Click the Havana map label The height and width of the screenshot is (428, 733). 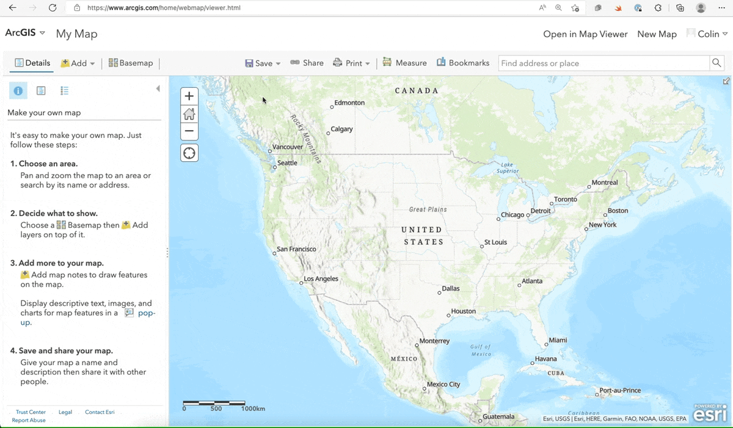coord(545,359)
